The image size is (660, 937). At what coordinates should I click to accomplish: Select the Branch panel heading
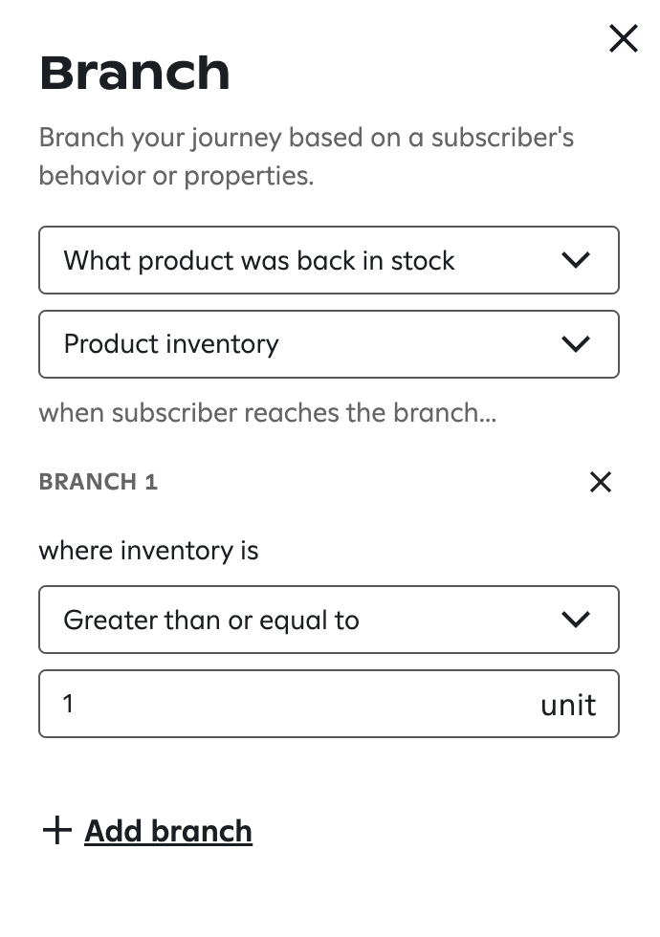[134, 72]
